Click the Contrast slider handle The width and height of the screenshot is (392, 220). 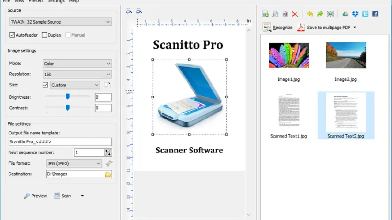68,107
